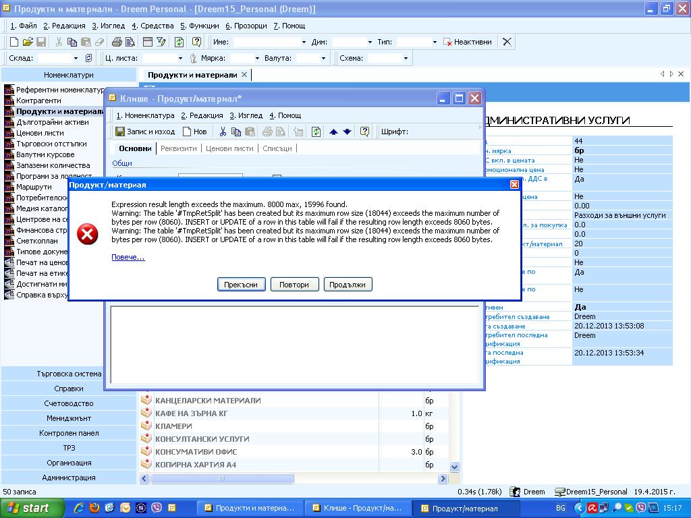Viewport: 691px width, 518px height.
Task: Close the Продукти и материали document tab
Action: point(244,75)
